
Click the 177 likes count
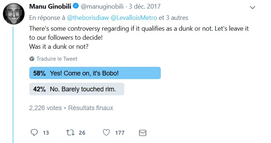coord(120,133)
